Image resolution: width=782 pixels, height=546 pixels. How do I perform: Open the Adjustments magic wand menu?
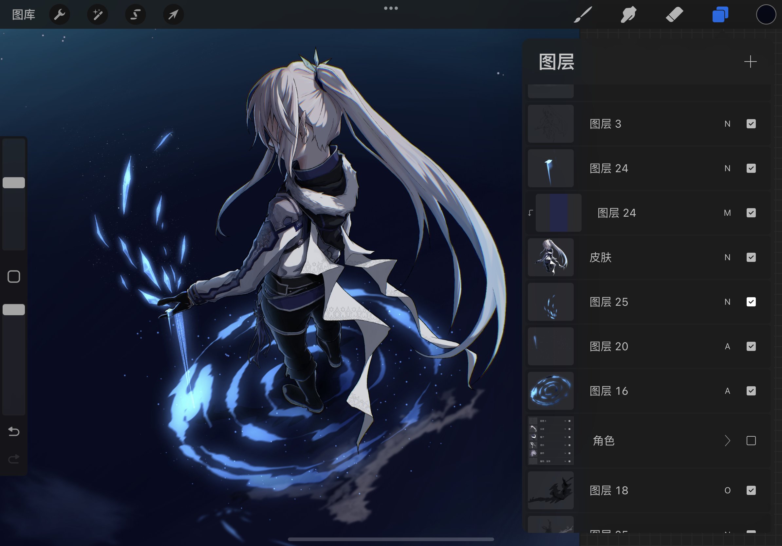(98, 15)
